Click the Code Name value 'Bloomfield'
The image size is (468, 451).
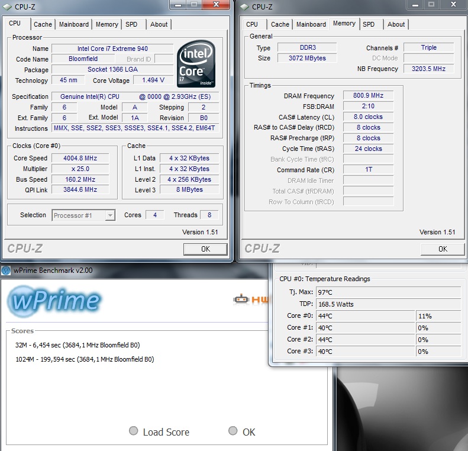pyautogui.click(x=83, y=59)
